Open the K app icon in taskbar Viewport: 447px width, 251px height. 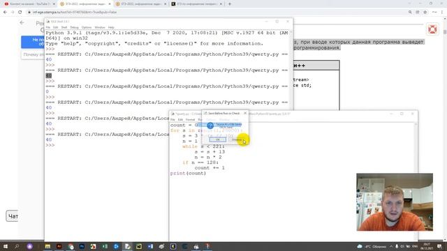[x=173, y=246]
